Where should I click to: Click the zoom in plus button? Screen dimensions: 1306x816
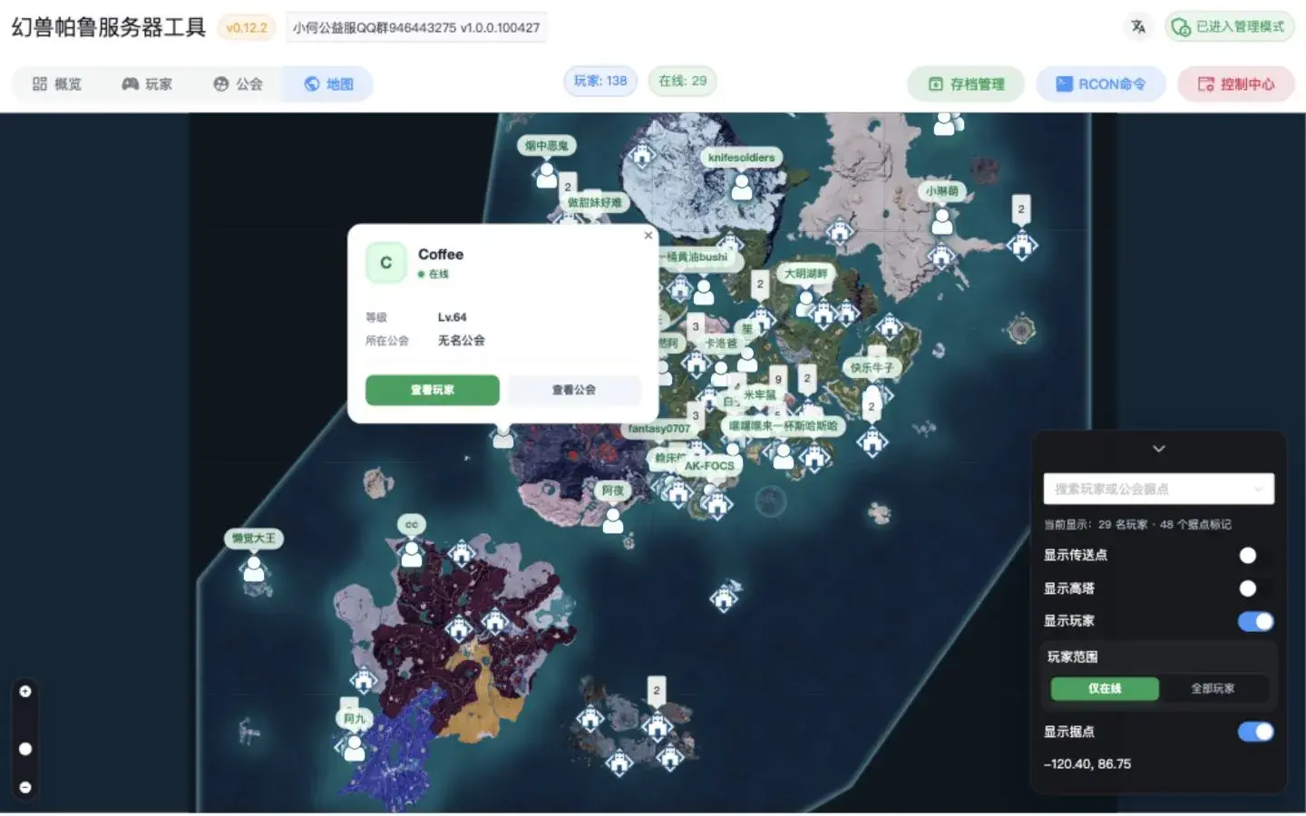pos(25,692)
